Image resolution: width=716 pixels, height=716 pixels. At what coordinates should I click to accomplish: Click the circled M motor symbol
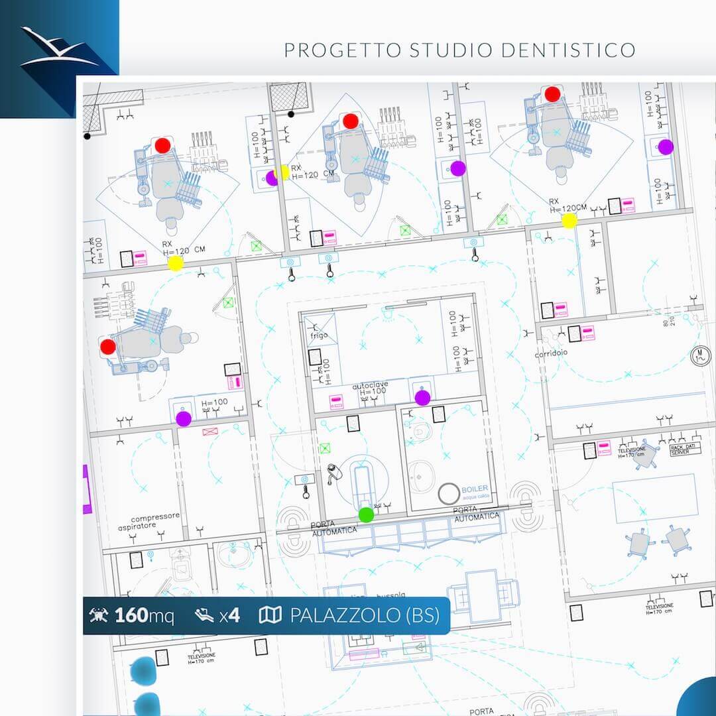click(698, 356)
